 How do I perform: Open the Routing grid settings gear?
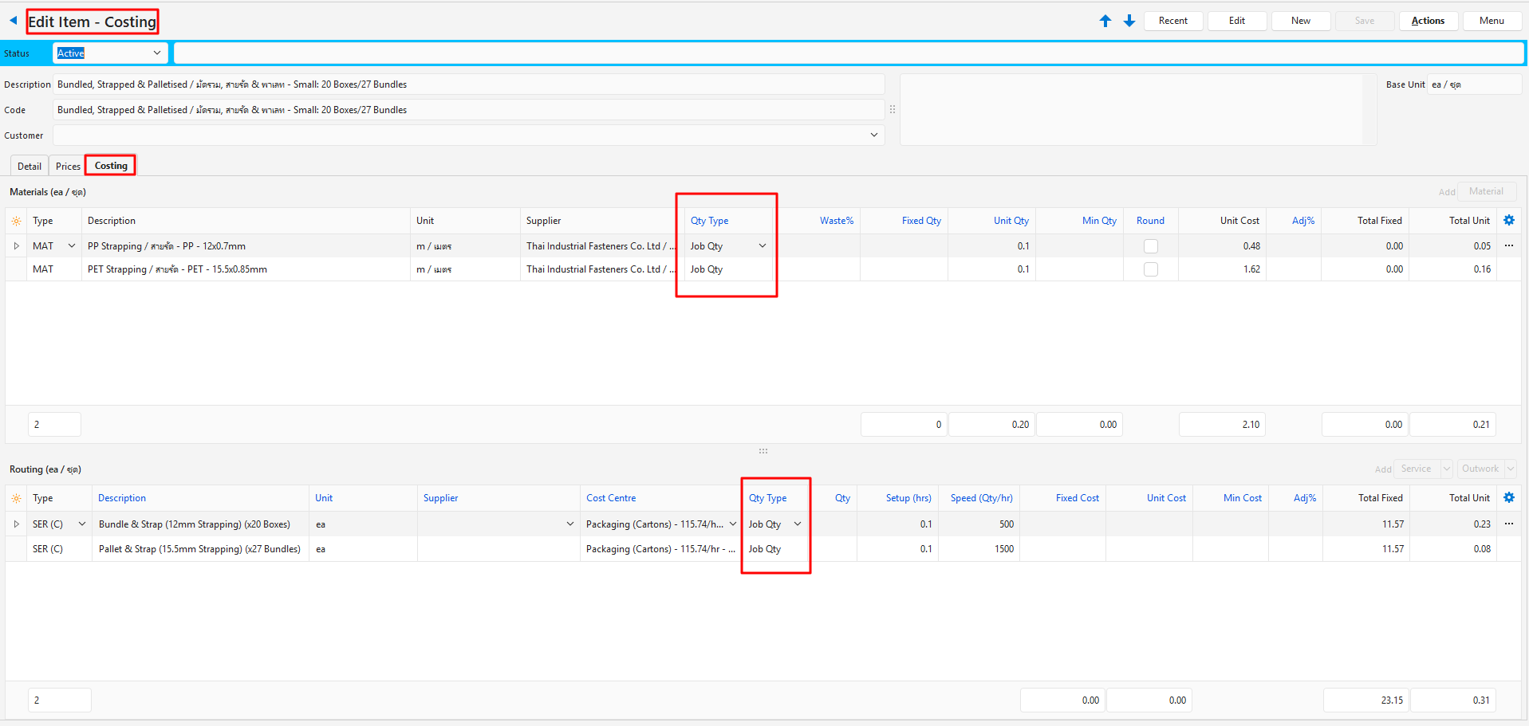(x=1508, y=498)
